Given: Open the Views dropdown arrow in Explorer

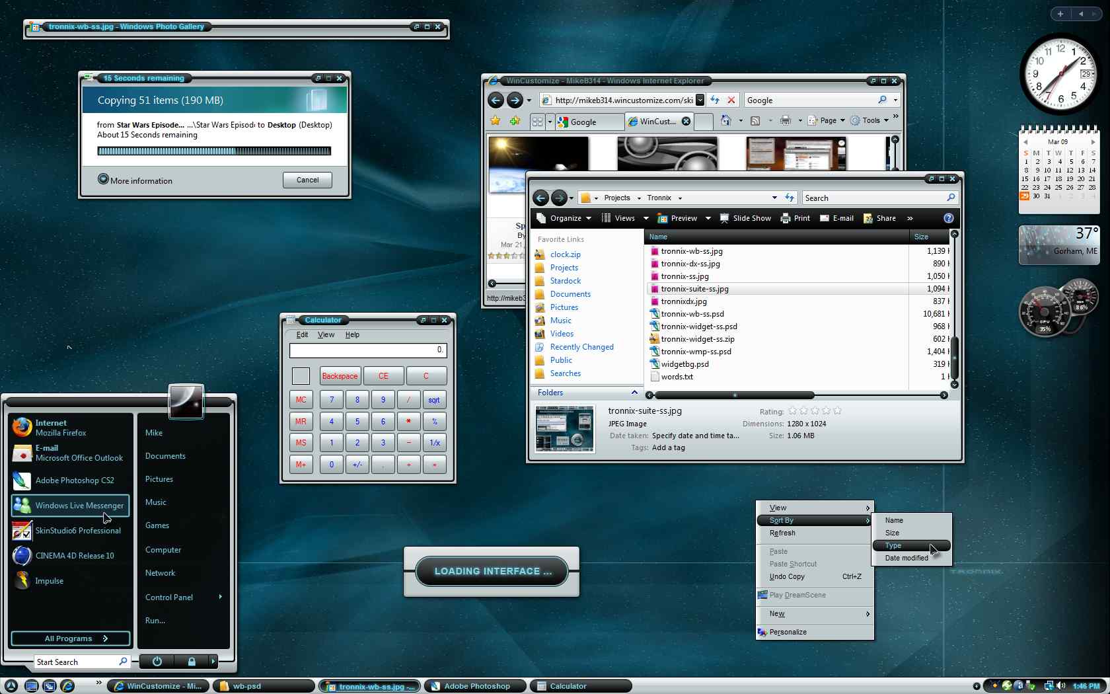Looking at the screenshot, I should click(x=646, y=218).
